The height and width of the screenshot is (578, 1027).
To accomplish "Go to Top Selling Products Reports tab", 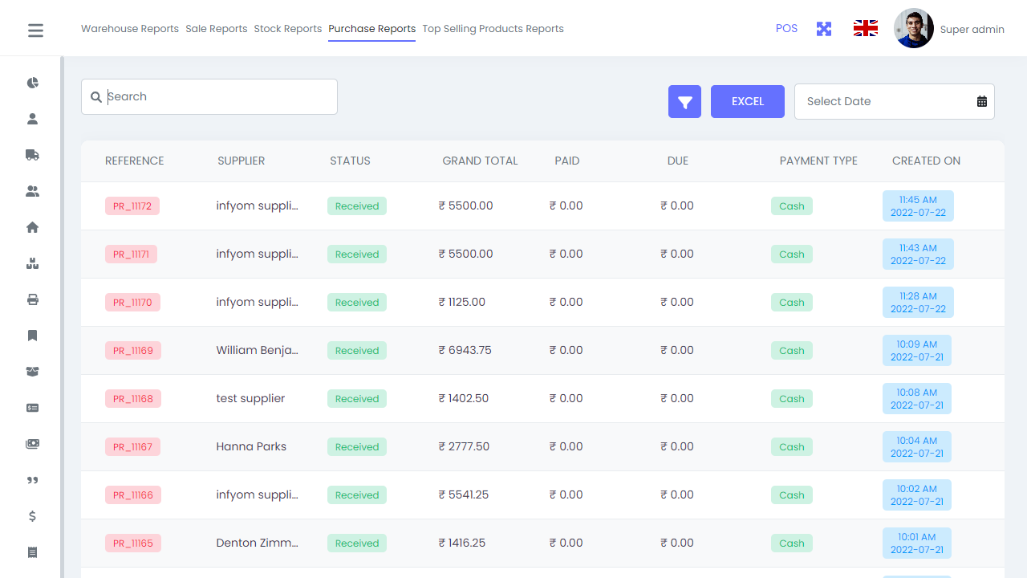I will [x=493, y=29].
